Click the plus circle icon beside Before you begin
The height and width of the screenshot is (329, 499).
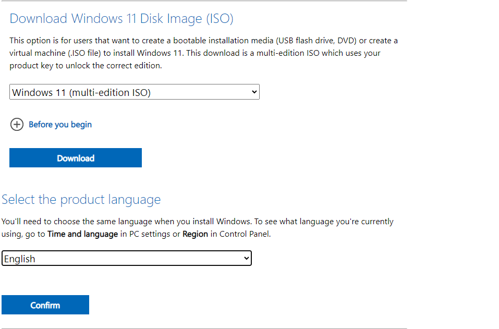coord(17,125)
